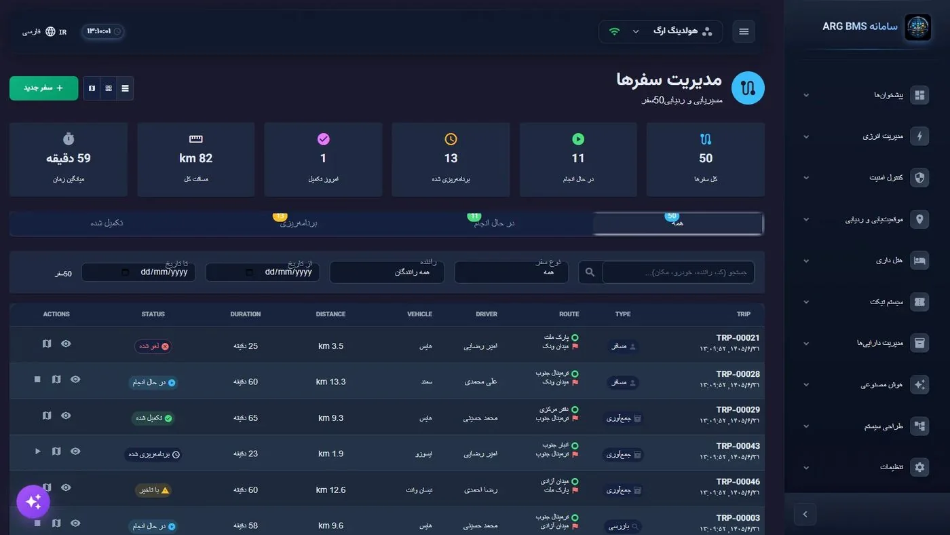
Task: Open the asset management archive icon
Action: [919, 343]
